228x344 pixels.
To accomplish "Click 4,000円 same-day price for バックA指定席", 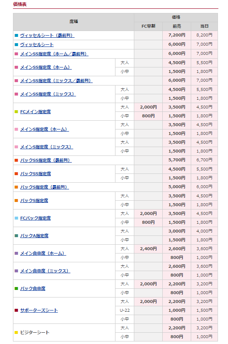I will pos(204,231).
